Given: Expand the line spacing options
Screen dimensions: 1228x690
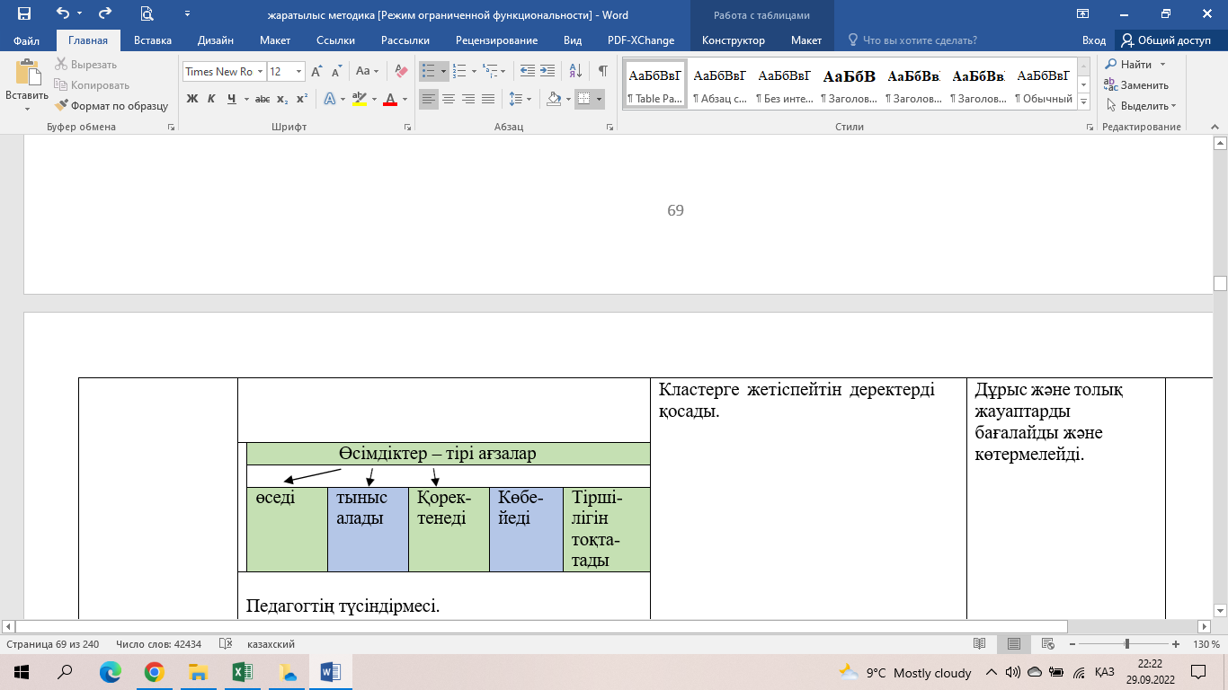Looking at the screenshot, I should pos(520,99).
